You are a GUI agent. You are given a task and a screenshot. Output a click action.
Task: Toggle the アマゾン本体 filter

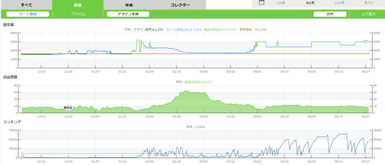point(128,14)
